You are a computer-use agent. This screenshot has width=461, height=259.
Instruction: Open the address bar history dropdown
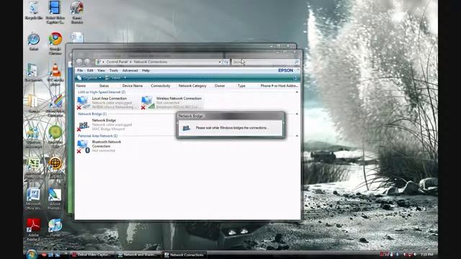[220, 62]
